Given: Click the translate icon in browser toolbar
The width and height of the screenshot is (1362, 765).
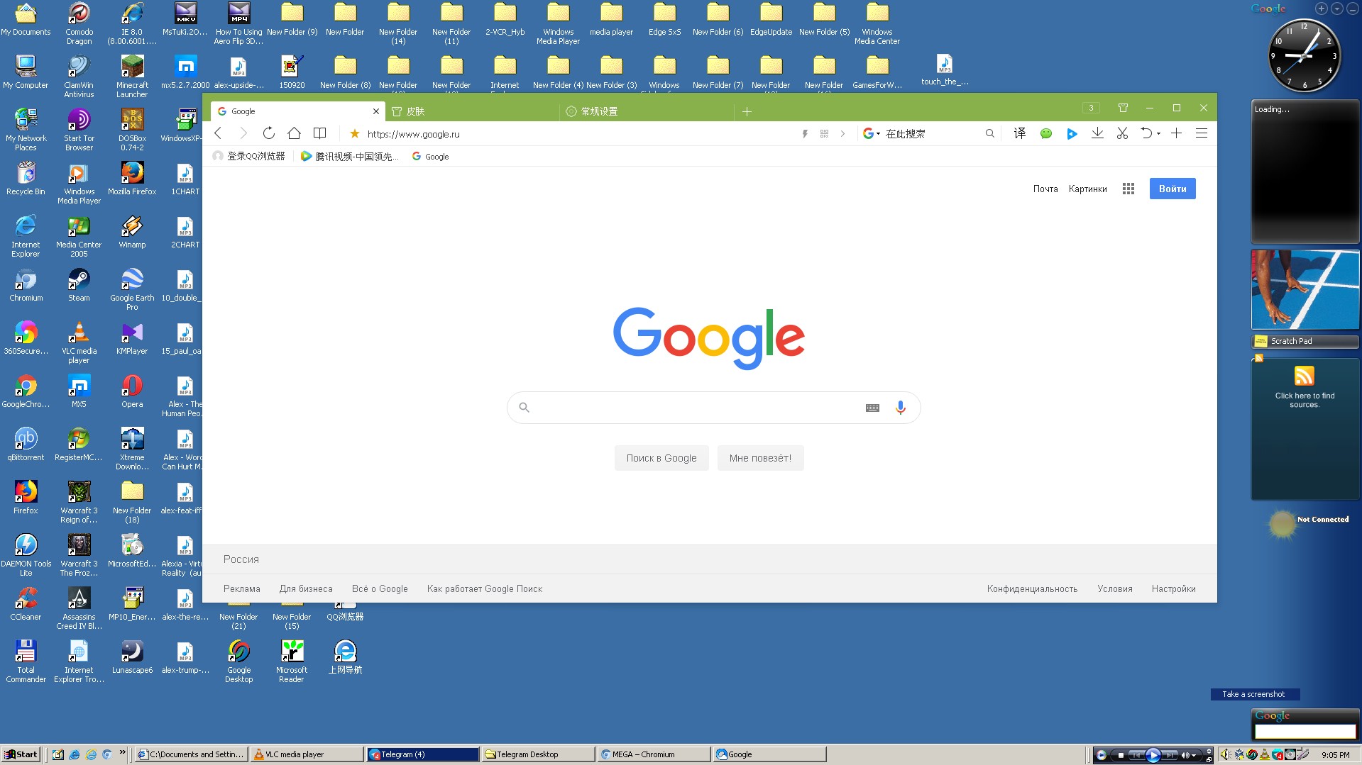Looking at the screenshot, I should click(1020, 133).
